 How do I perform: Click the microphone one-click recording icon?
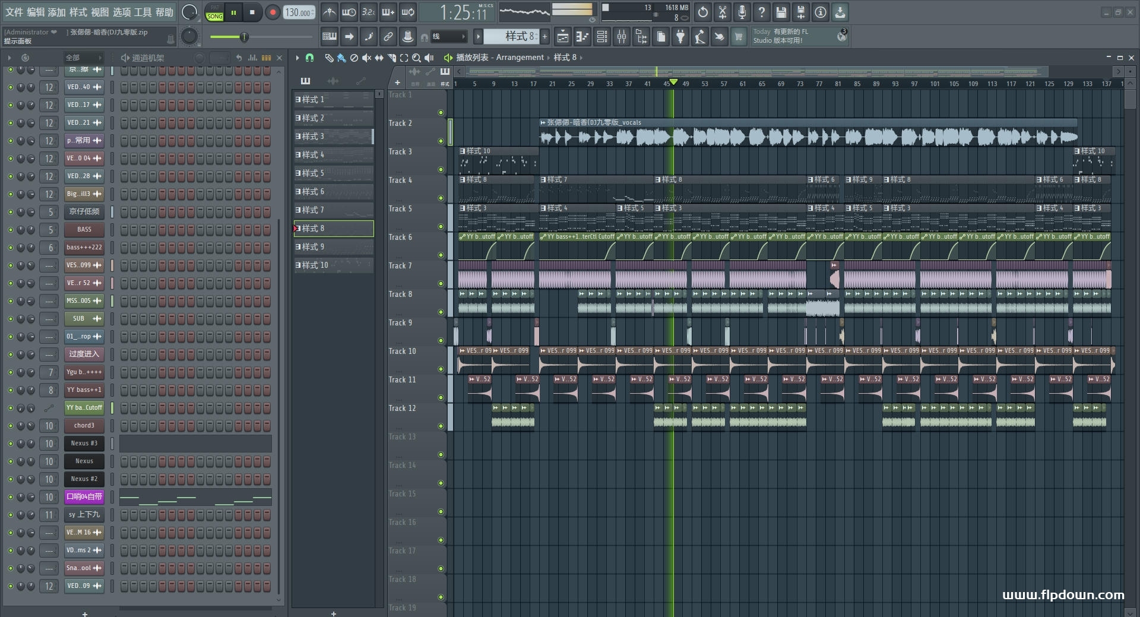(742, 12)
